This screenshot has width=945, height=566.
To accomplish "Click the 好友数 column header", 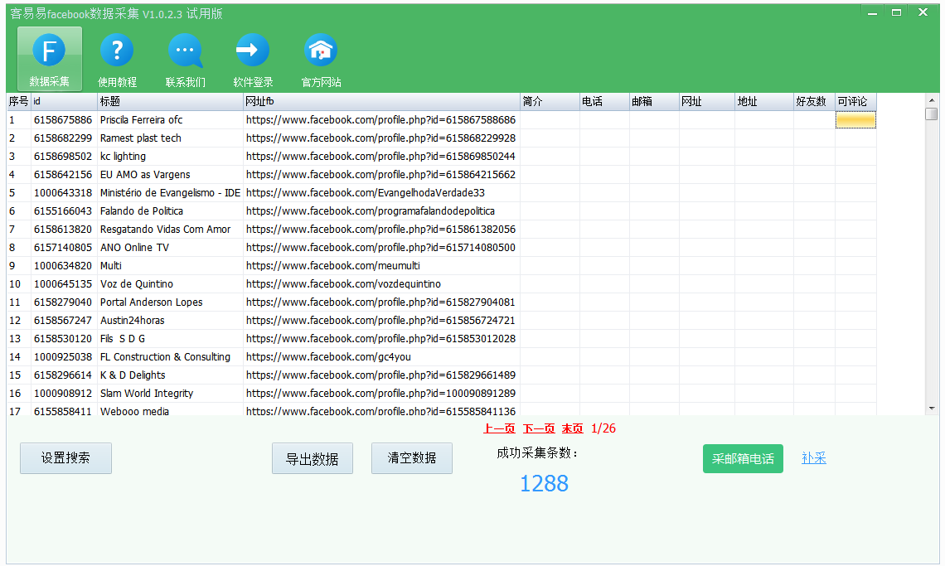I will click(x=813, y=101).
